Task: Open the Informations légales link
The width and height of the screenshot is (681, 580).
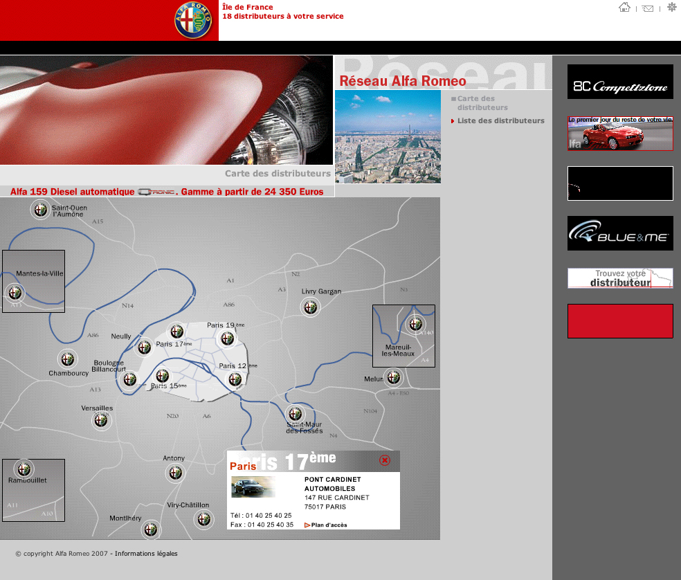Action: [146, 554]
